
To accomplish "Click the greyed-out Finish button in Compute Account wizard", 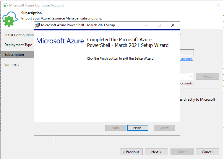I will pyautogui.click(x=182, y=152).
